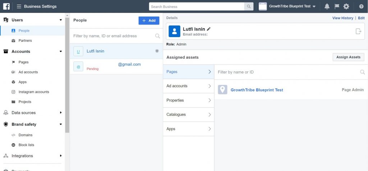
Task: Click the blue Add button
Action: [x=149, y=21]
